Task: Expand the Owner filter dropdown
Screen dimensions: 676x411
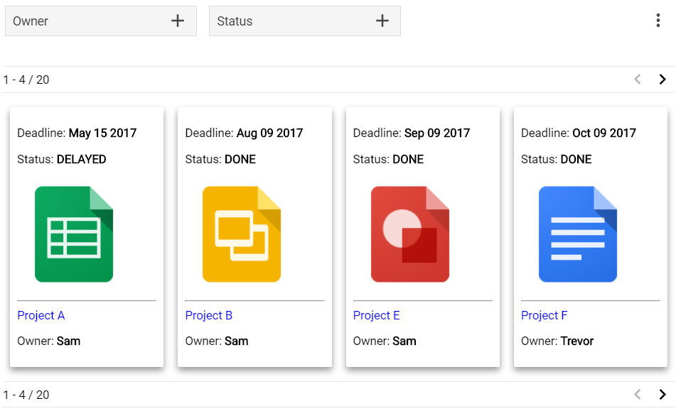Action: pyautogui.click(x=101, y=21)
